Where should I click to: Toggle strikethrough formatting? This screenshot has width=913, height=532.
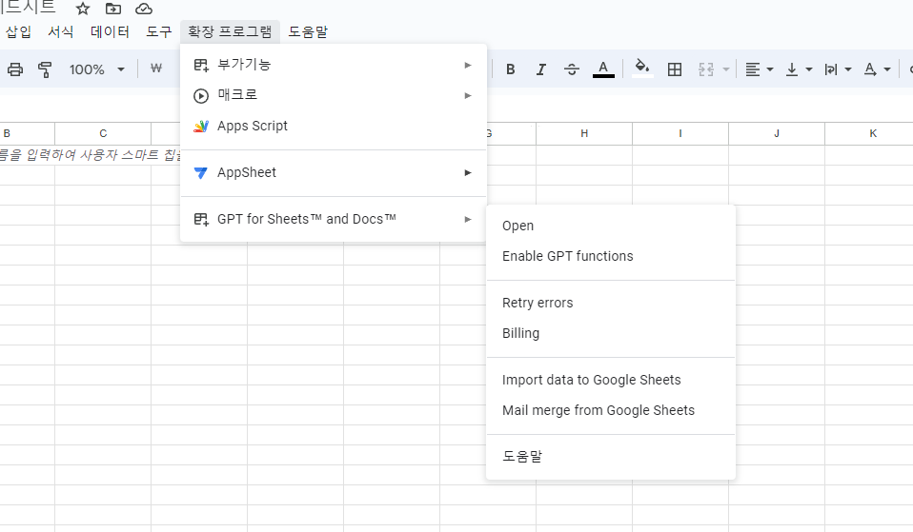pyautogui.click(x=571, y=69)
